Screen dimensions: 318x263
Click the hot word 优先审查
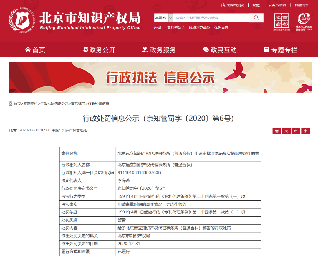click(221, 28)
